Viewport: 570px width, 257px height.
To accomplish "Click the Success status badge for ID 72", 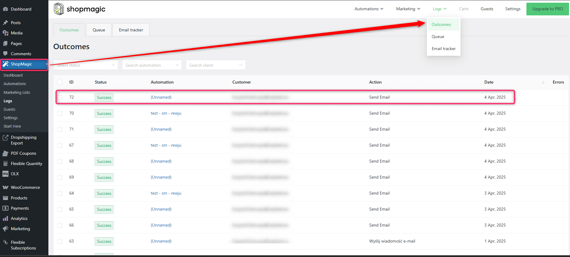I will coord(104,97).
